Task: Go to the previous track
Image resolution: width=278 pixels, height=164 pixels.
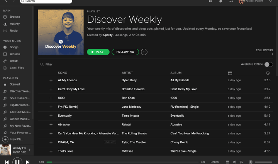Action: pos(7,162)
